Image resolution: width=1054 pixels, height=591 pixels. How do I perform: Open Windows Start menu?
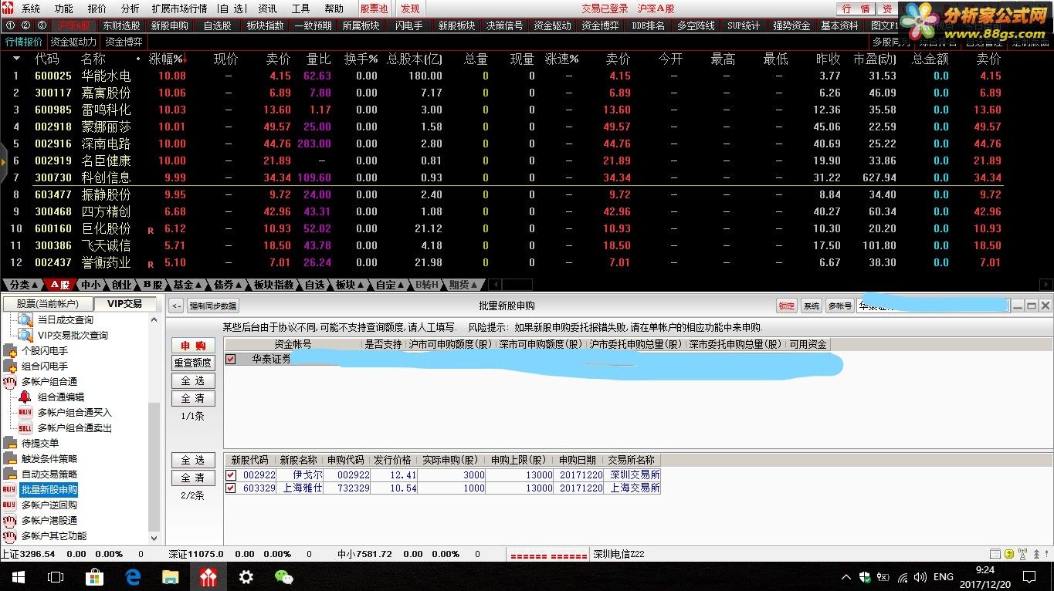tap(19, 576)
